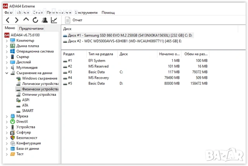Open the graph chart icon in the toolbar
Screen dimensions: 248x166
click(54, 20)
